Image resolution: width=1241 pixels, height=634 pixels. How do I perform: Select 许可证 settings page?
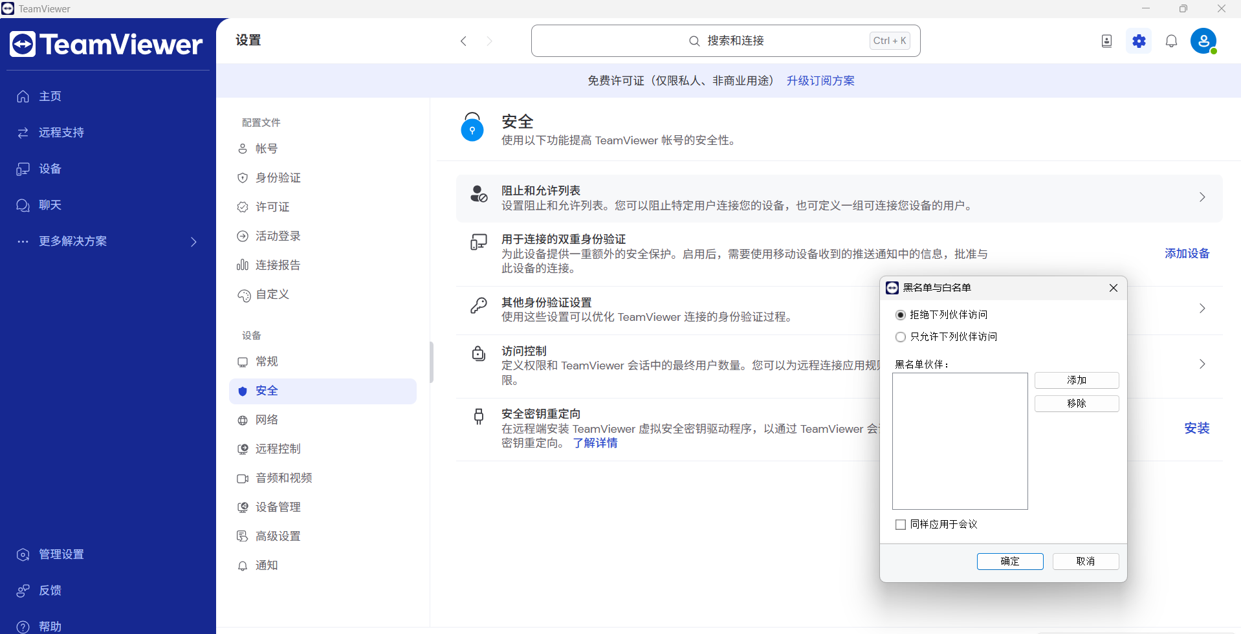click(x=322, y=207)
